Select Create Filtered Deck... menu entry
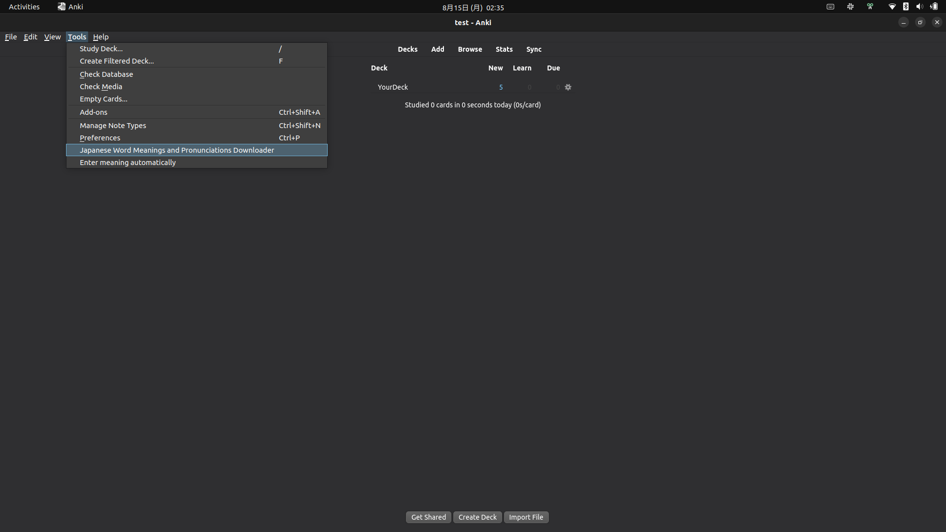The width and height of the screenshot is (946, 532). click(x=197, y=61)
